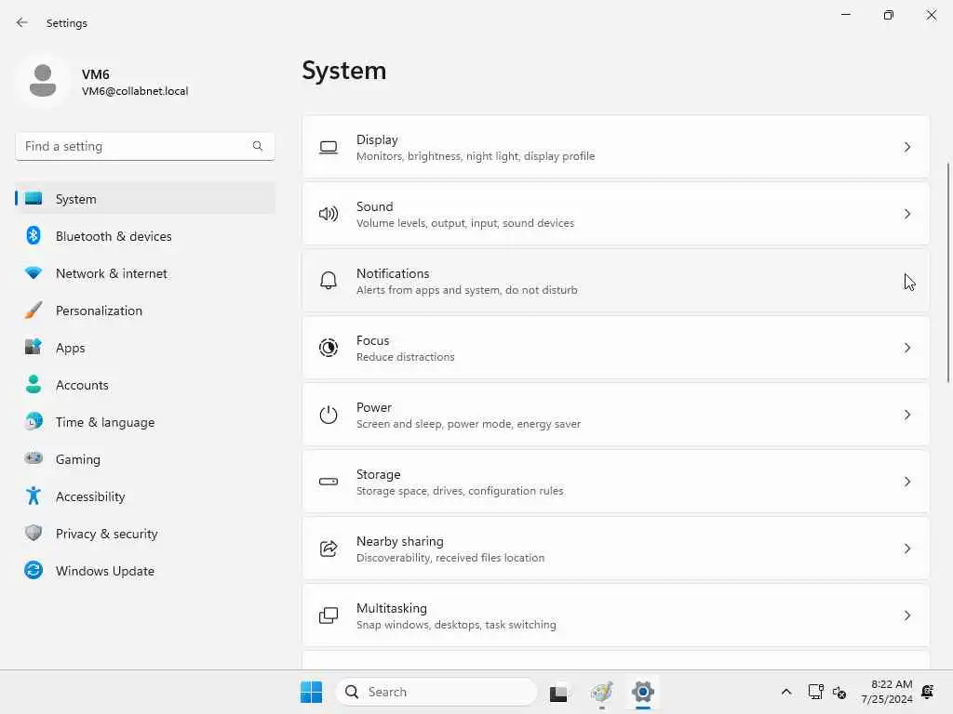This screenshot has height=714, width=953.
Task: Click 'Snap windows, desktops, task switching' text
Action: click(456, 624)
